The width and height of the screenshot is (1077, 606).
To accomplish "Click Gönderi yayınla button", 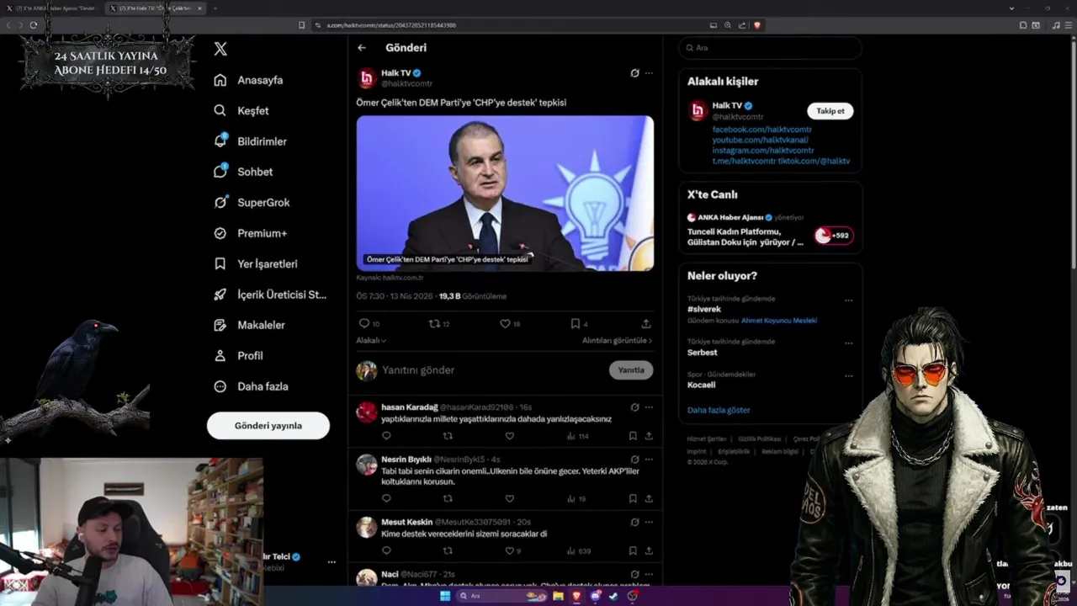I will click(268, 425).
